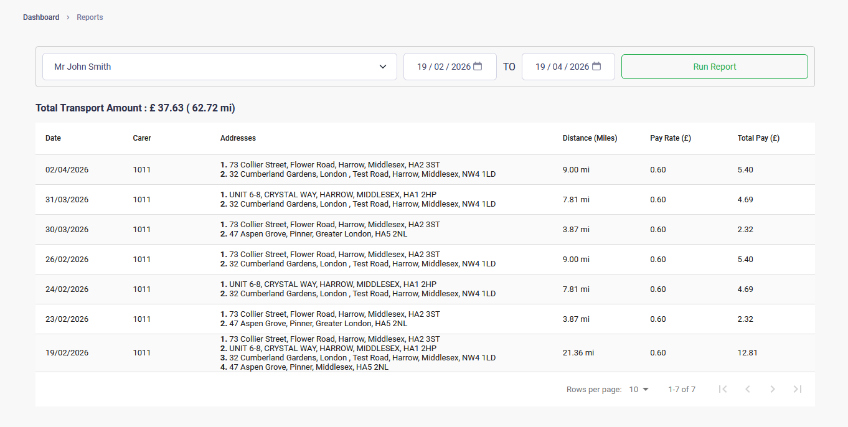The image size is (848, 427).
Task: Expand the rows per page selector
Action: pos(639,388)
